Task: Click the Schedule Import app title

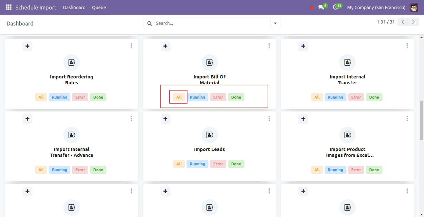Action: [x=36, y=8]
